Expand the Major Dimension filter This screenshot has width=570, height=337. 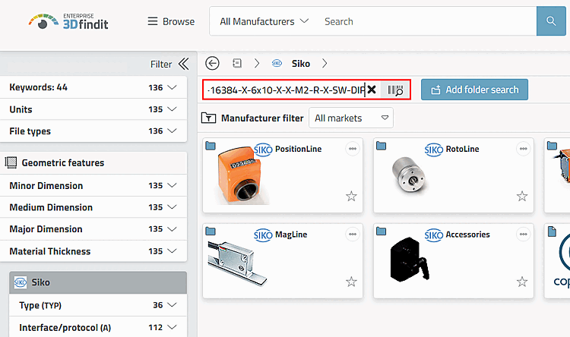pyautogui.click(x=93, y=229)
